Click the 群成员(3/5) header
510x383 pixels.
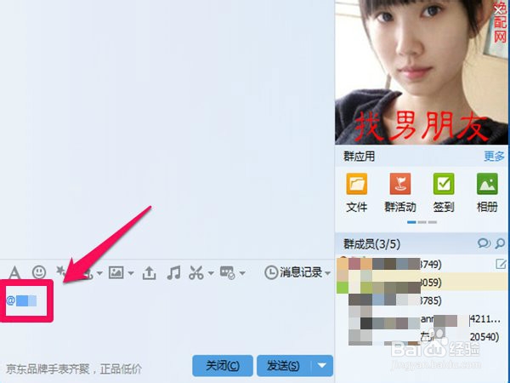(x=371, y=243)
